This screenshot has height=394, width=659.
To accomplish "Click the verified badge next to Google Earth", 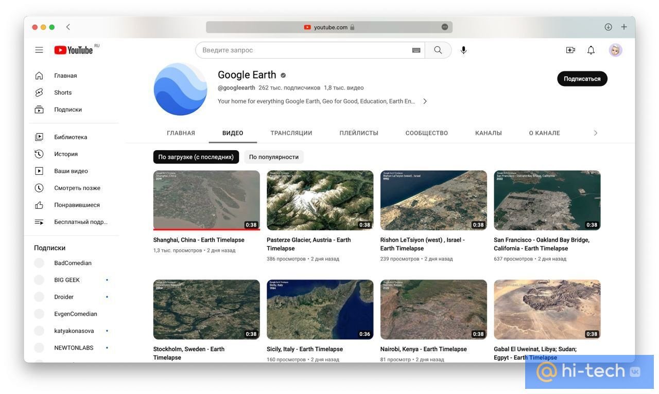I will [x=283, y=75].
